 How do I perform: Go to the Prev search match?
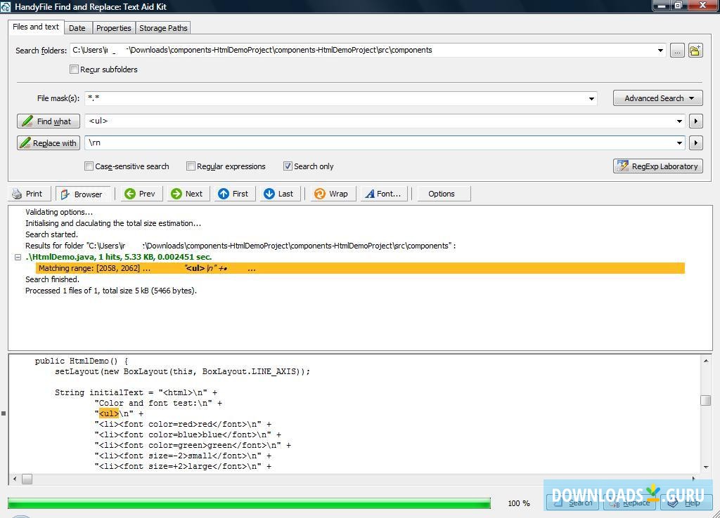tap(139, 193)
